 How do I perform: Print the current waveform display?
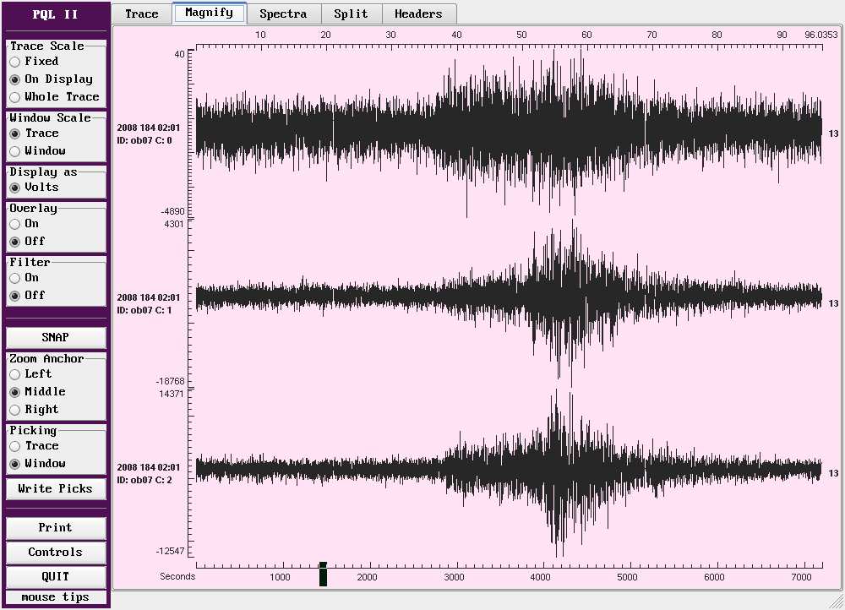[56, 528]
